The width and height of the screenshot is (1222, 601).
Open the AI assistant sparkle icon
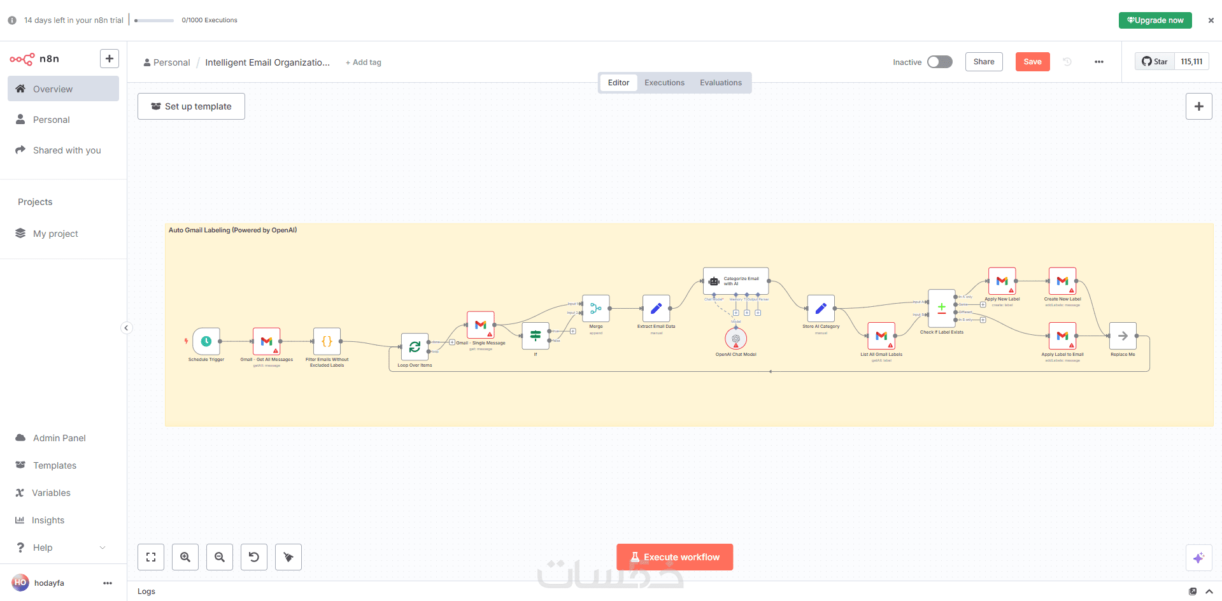pos(1198,558)
